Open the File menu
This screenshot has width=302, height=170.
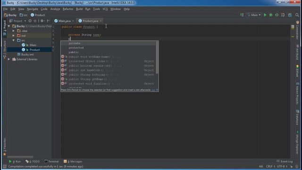5,9
